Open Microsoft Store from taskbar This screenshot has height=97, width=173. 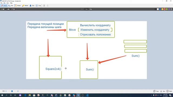(34, 95)
